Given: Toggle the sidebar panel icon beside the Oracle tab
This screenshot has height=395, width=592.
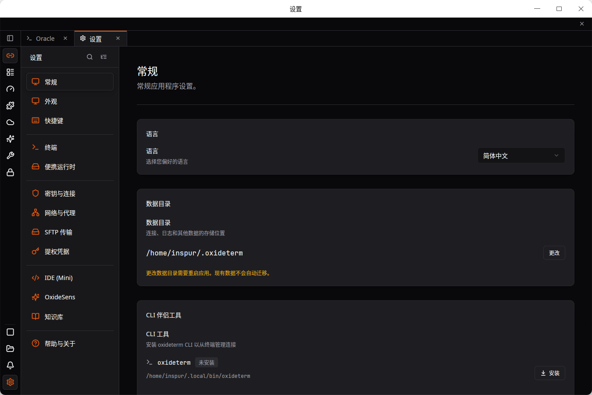Looking at the screenshot, I should [x=10, y=38].
